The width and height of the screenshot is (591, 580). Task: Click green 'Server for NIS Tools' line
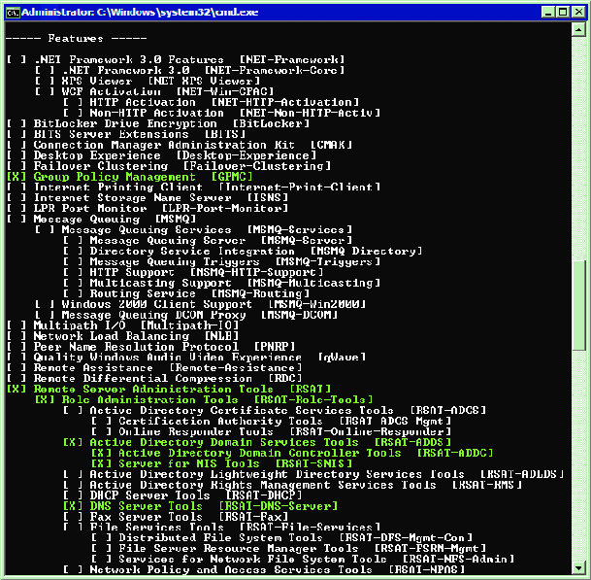pyautogui.click(x=221, y=463)
